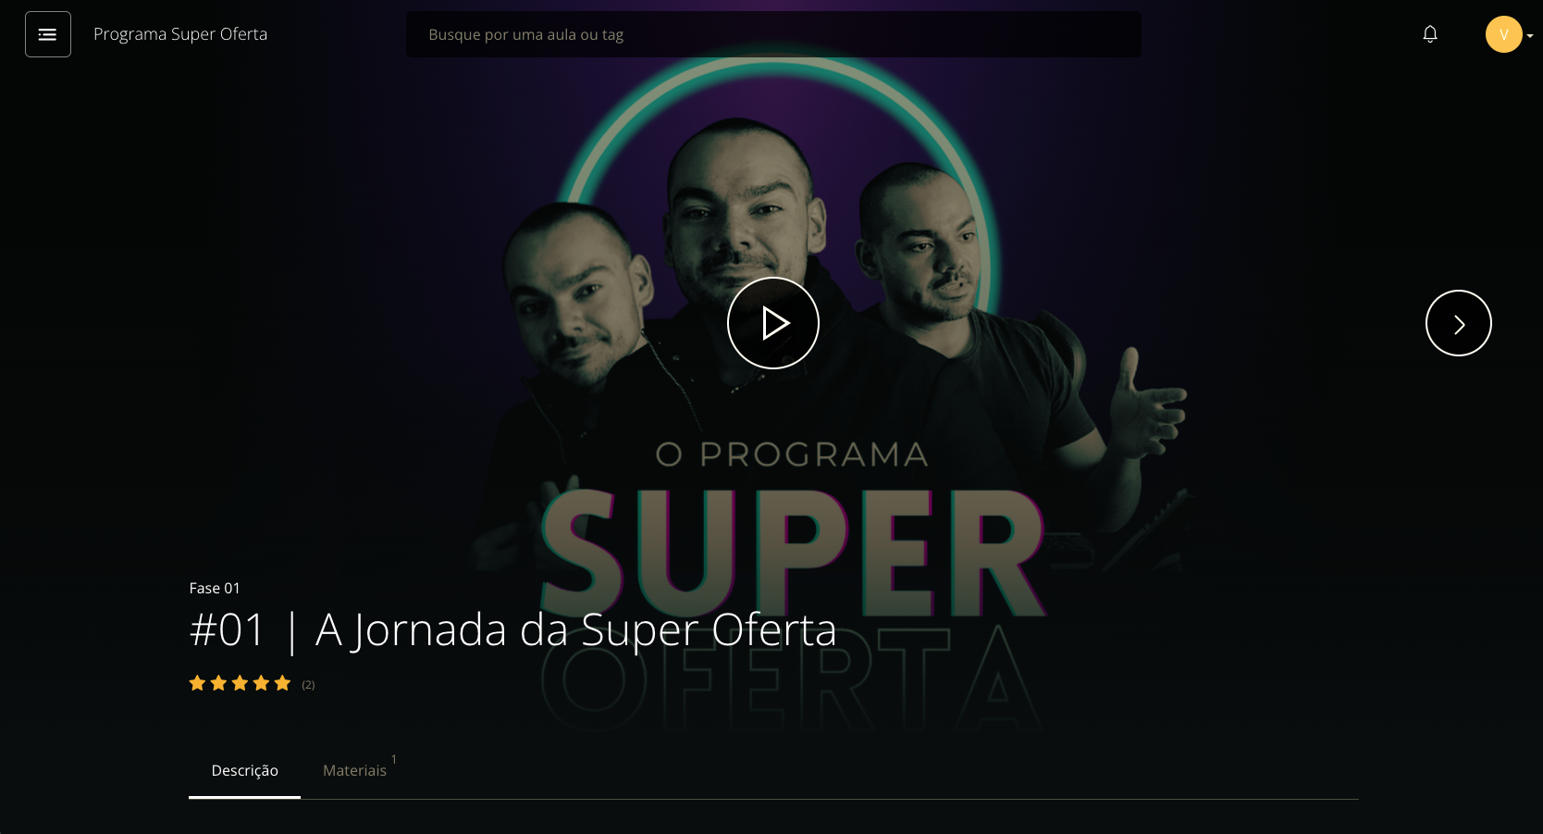Switch to the Materiais tab
Image resolution: width=1543 pixels, height=834 pixels.
[354, 770]
